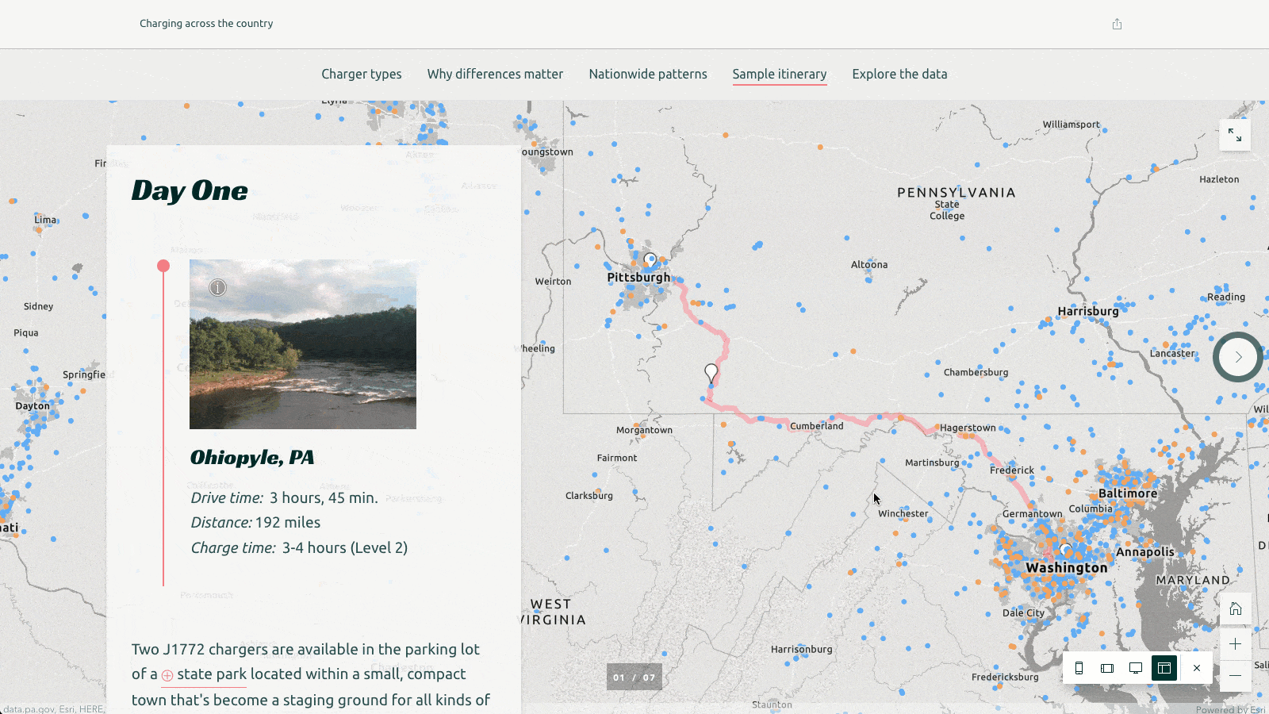The height and width of the screenshot is (714, 1269).
Task: Go to Why differences matter section
Action: click(495, 74)
